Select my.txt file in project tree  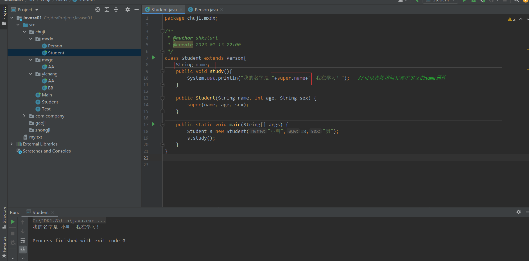point(35,137)
